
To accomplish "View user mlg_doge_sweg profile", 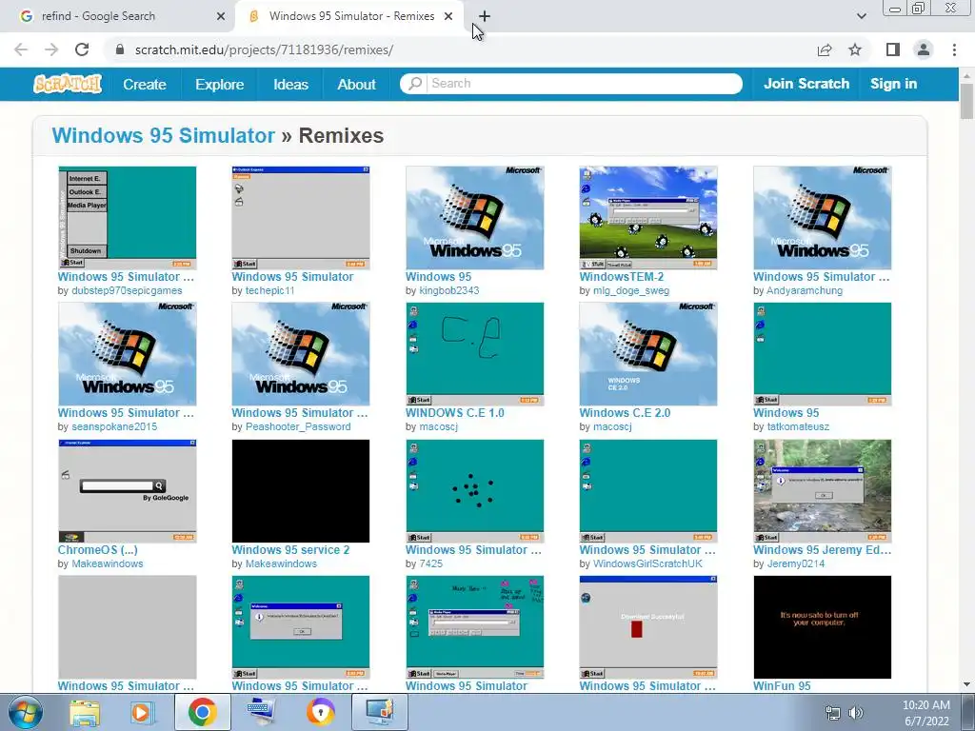I will coord(631,291).
